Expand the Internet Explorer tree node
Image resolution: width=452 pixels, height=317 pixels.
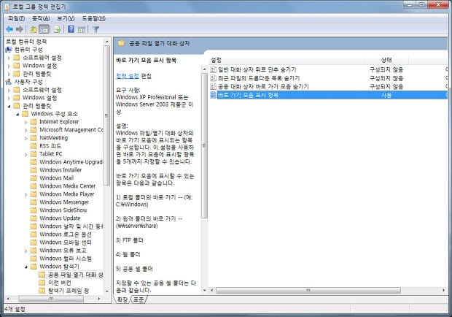(x=26, y=121)
